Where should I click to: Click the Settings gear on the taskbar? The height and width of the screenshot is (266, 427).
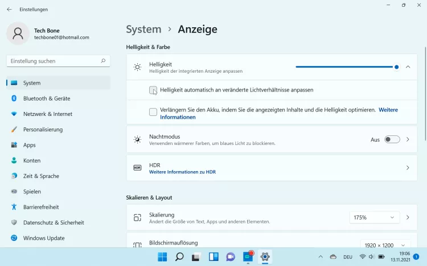265,256
